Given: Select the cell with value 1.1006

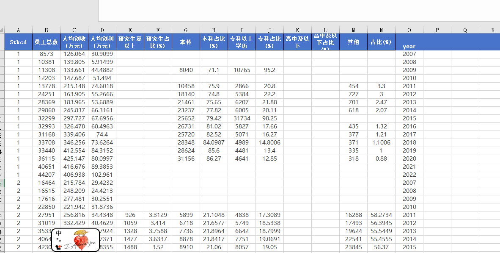Looking at the screenshot, I should coord(382,142).
